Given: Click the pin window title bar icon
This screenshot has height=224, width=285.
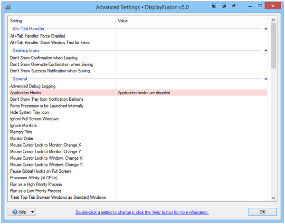Looking at the screenshot, I should tap(234, 6).
